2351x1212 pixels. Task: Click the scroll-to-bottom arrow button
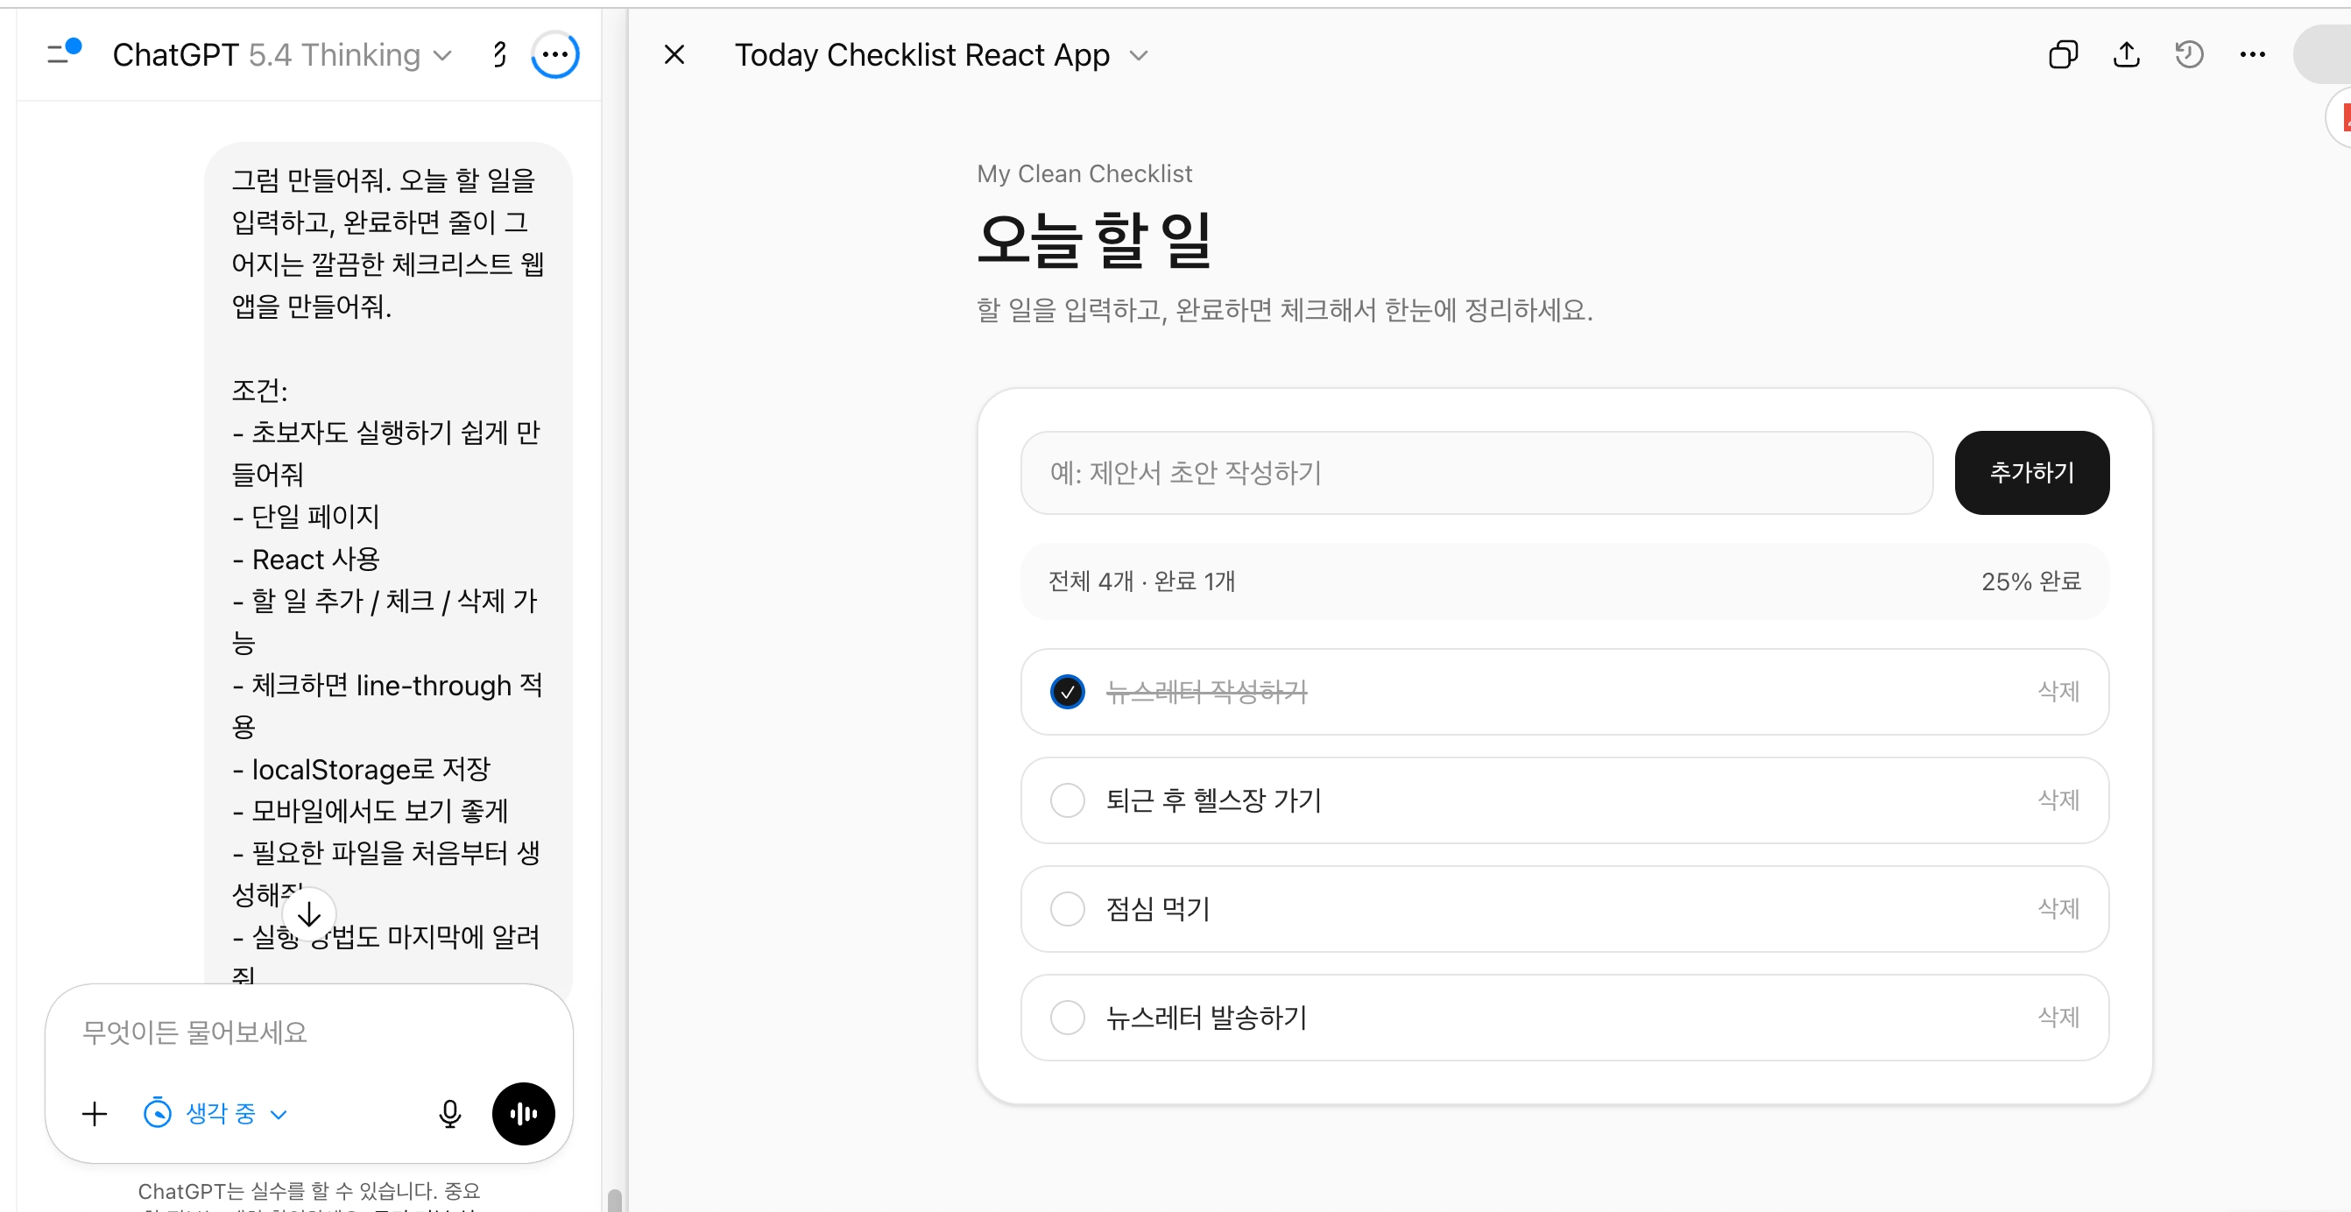click(308, 913)
